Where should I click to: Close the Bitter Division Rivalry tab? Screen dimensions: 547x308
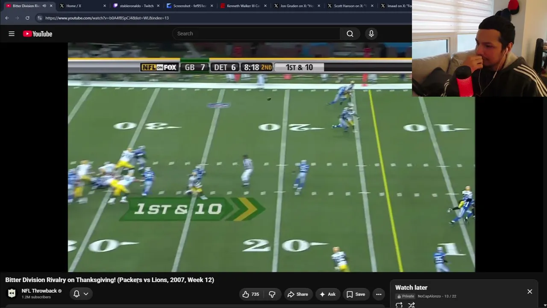[51, 6]
